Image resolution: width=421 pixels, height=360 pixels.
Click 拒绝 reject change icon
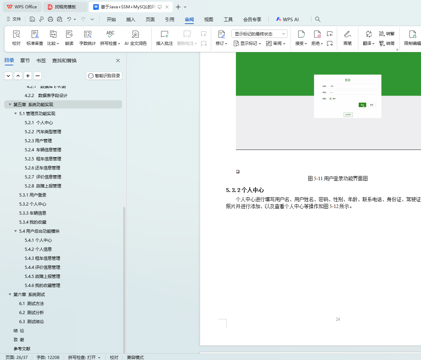click(x=317, y=34)
